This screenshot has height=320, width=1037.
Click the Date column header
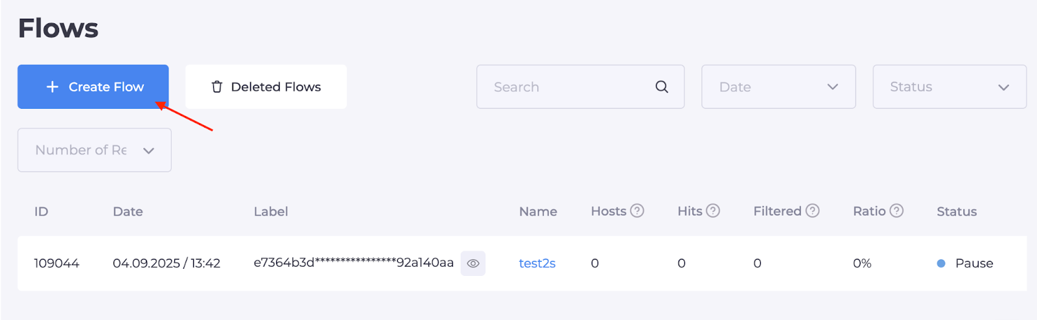[x=128, y=212]
